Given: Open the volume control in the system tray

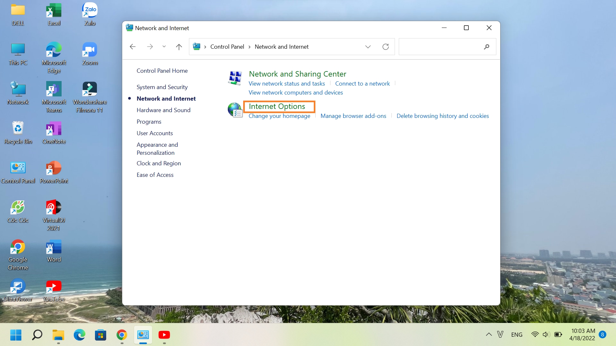Looking at the screenshot, I should [x=546, y=334].
